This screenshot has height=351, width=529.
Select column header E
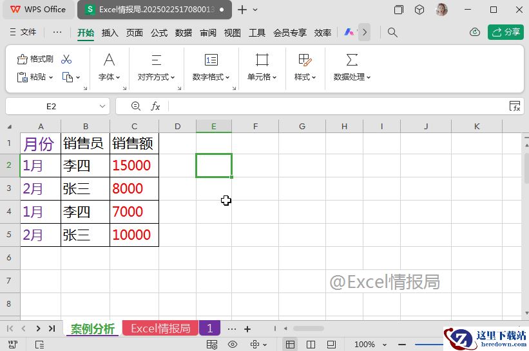(x=213, y=126)
